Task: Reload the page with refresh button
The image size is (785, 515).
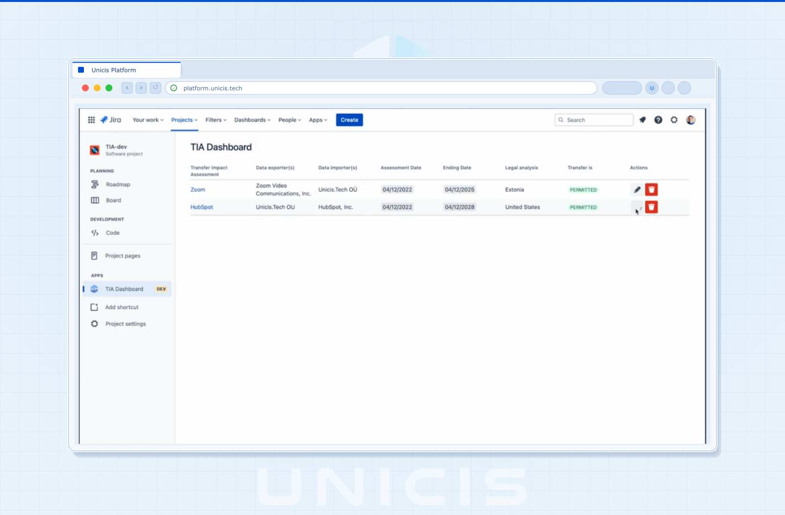Action: (156, 88)
